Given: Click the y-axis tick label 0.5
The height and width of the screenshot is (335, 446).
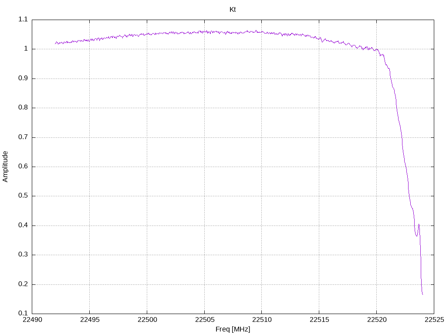Looking at the screenshot, I should coord(23,196).
